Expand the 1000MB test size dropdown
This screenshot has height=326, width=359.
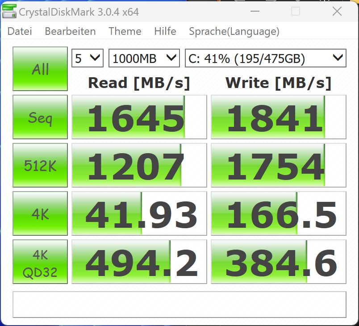coord(144,58)
